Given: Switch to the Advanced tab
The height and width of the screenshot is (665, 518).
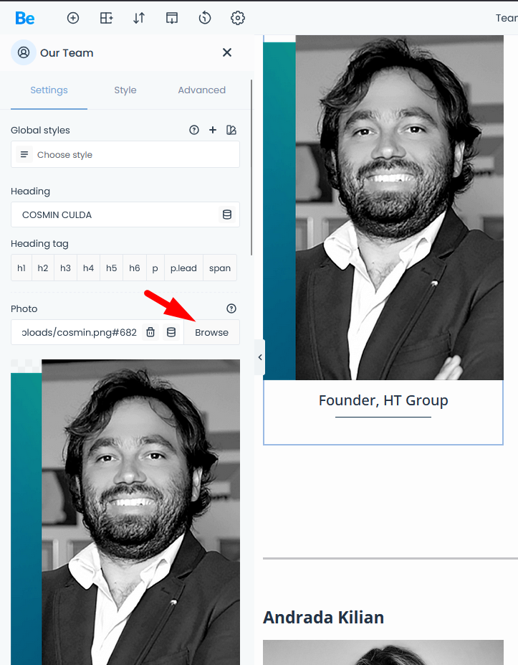Looking at the screenshot, I should (201, 90).
